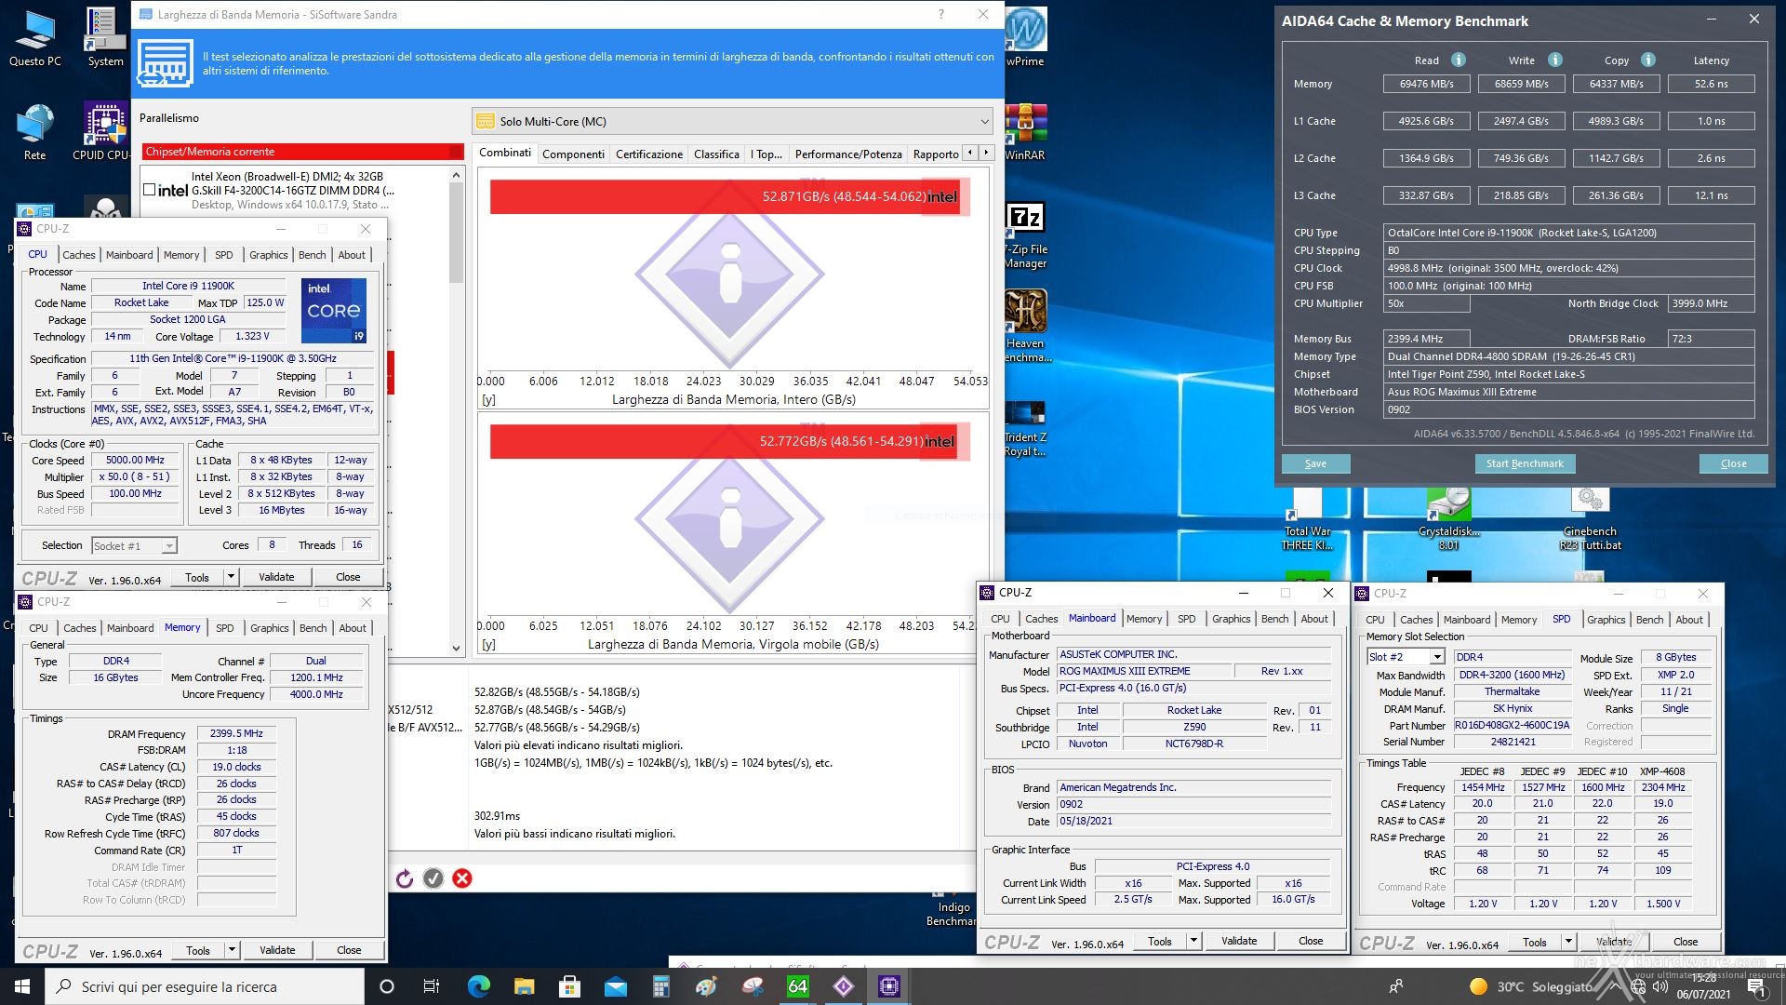Click the AIDA64 Memory Read value 69476 MB/s
The width and height of the screenshot is (1786, 1005).
click(x=1426, y=84)
